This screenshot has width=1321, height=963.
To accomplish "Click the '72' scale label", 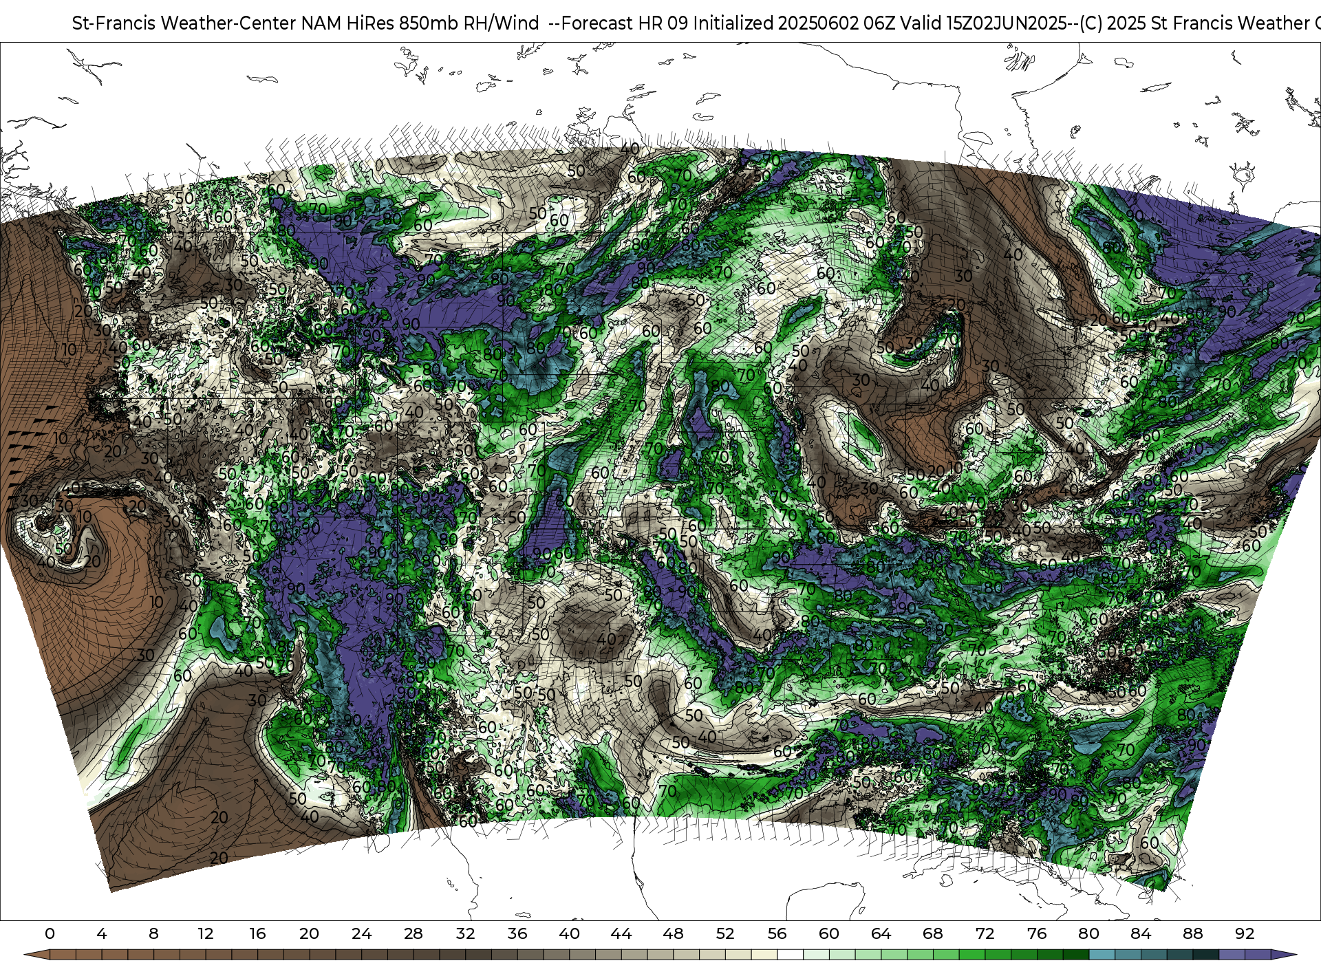I will (985, 934).
